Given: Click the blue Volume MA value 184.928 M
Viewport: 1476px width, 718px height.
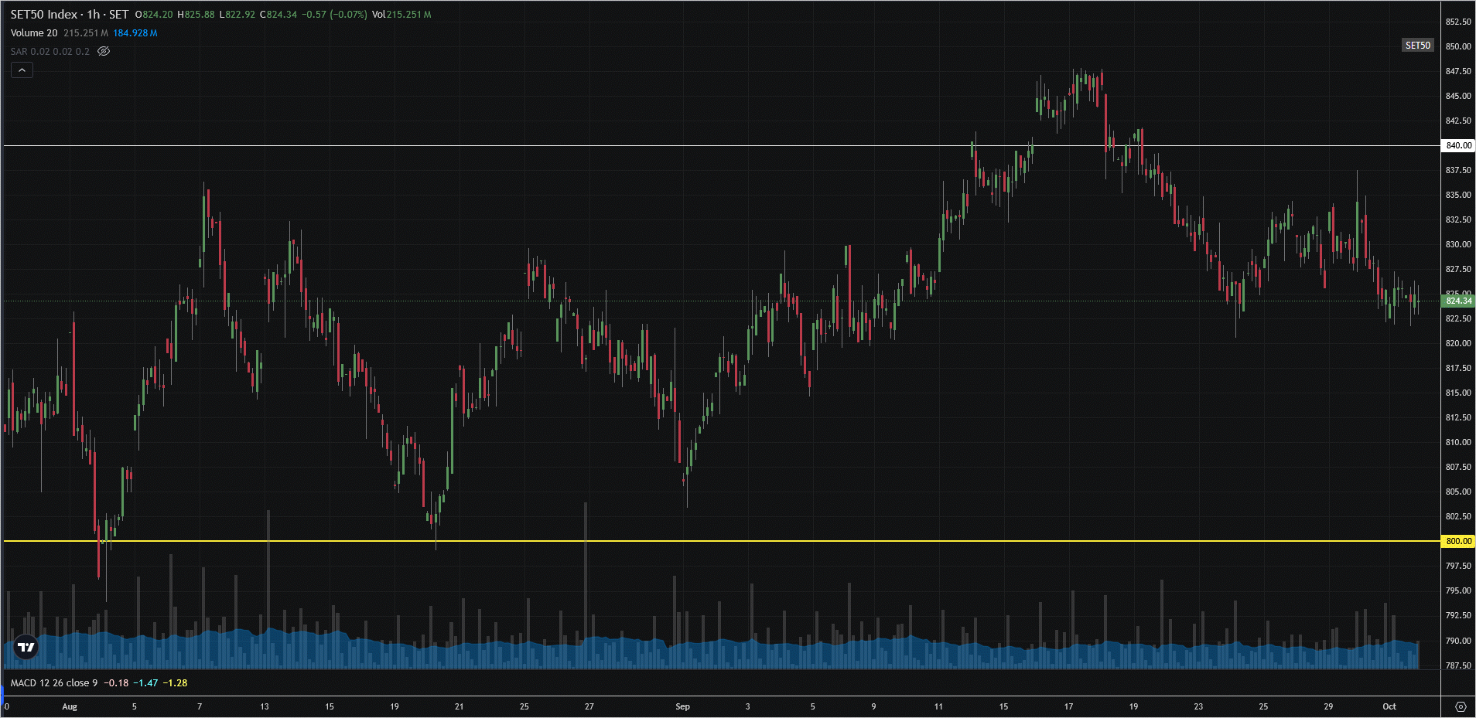Looking at the screenshot, I should click(135, 33).
